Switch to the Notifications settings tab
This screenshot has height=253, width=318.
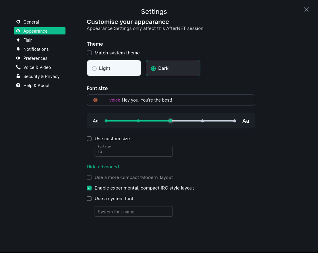(36, 49)
